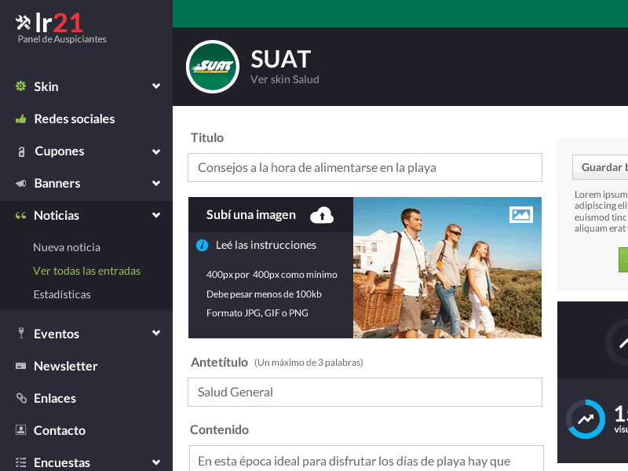Click the Antetítulo input field
The image size is (628, 471).
365,392
